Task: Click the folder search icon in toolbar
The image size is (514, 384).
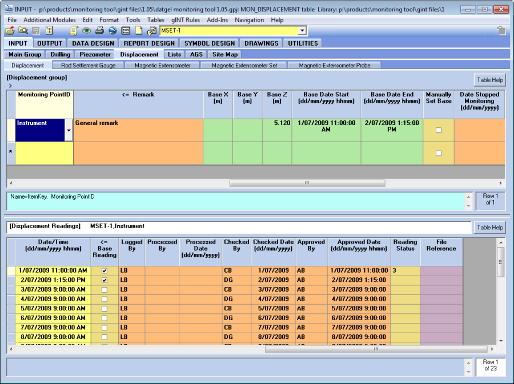Action: (23, 31)
